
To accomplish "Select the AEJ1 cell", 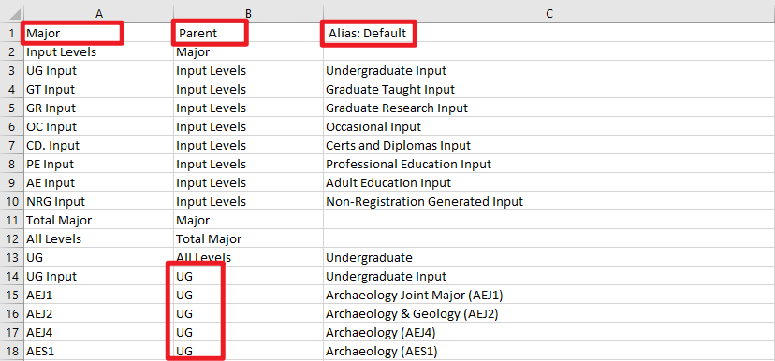I will click(x=99, y=296).
